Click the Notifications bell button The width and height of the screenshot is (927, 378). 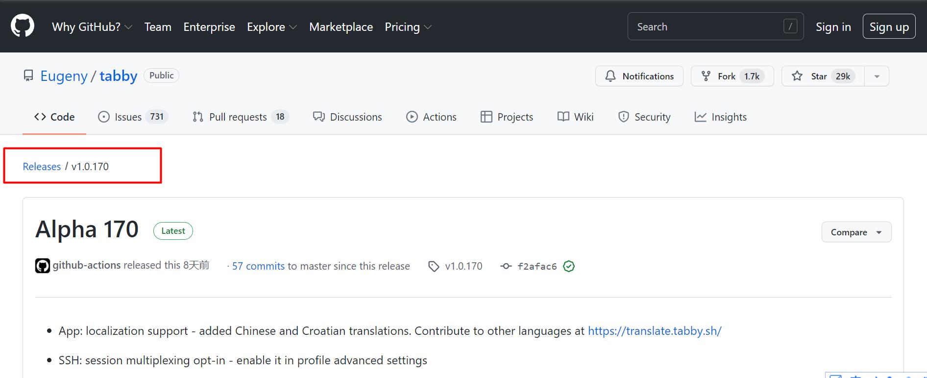coord(639,76)
